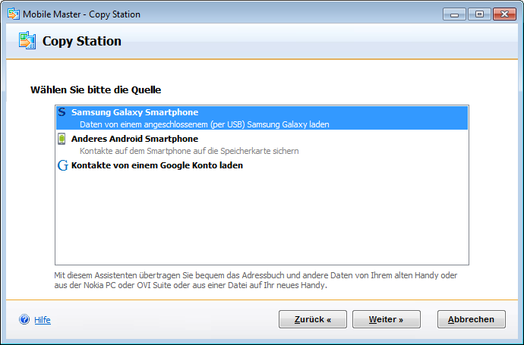This screenshot has height=345, width=524.
Task: Choose Kontakte von einem Google Konto laden
Action: [x=156, y=165]
